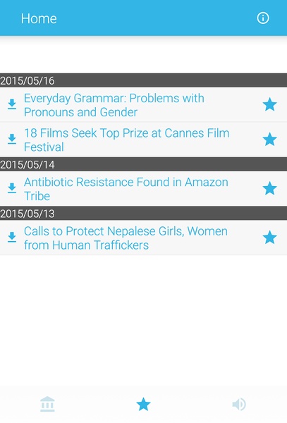
Task: Unfavorite Everyday Grammar article star
Action: pyautogui.click(x=270, y=104)
